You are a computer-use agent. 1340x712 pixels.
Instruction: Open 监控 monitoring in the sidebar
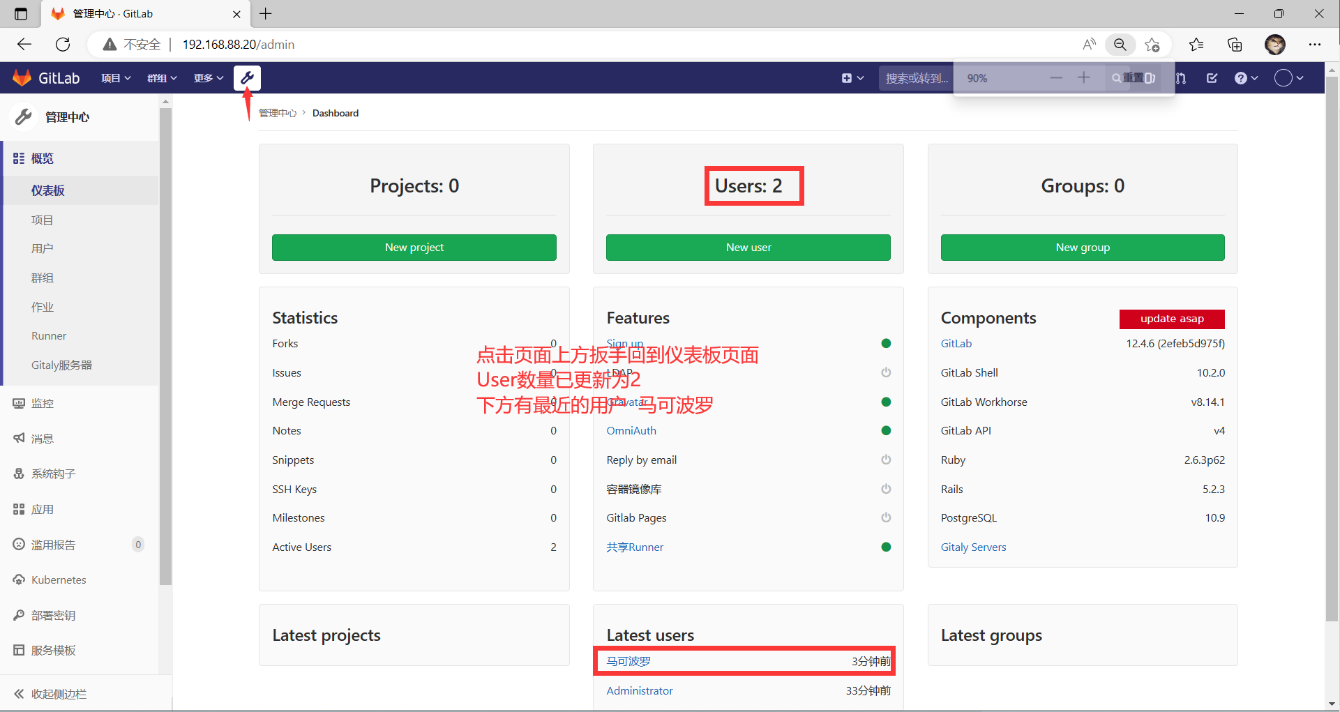click(42, 403)
